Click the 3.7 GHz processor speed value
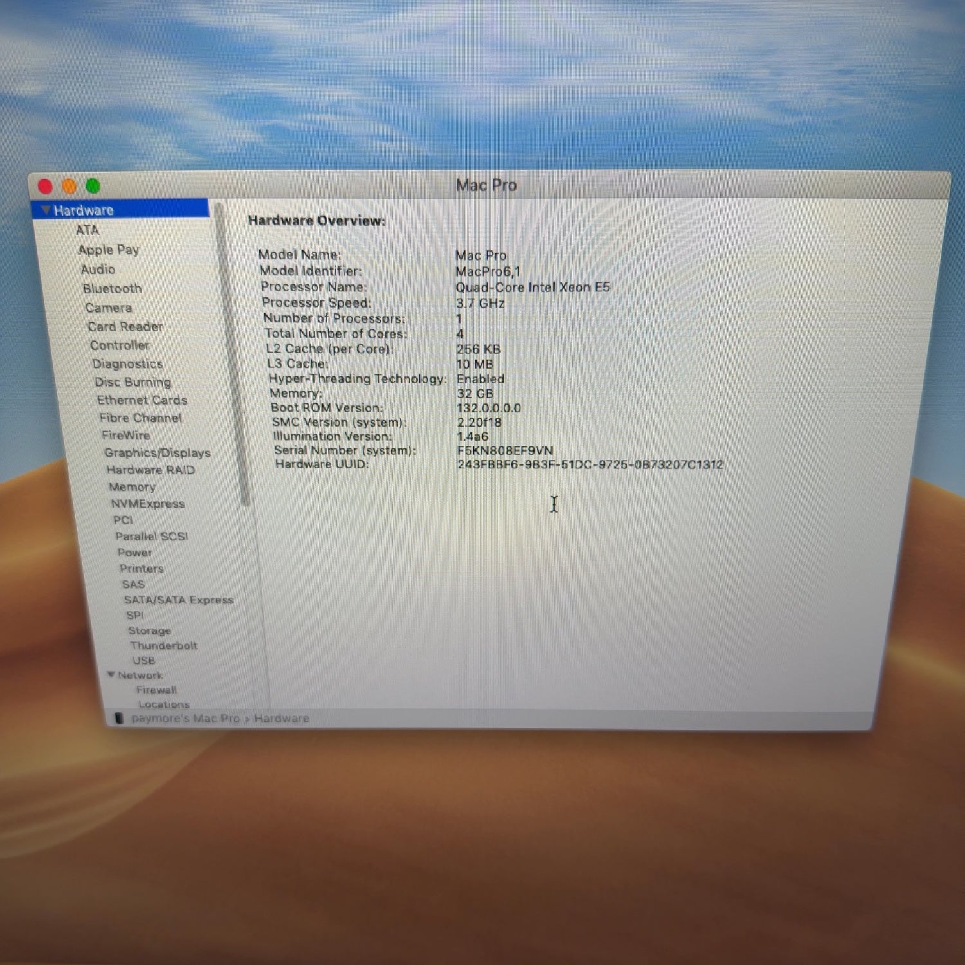Viewport: 965px width, 965px height. tap(480, 303)
